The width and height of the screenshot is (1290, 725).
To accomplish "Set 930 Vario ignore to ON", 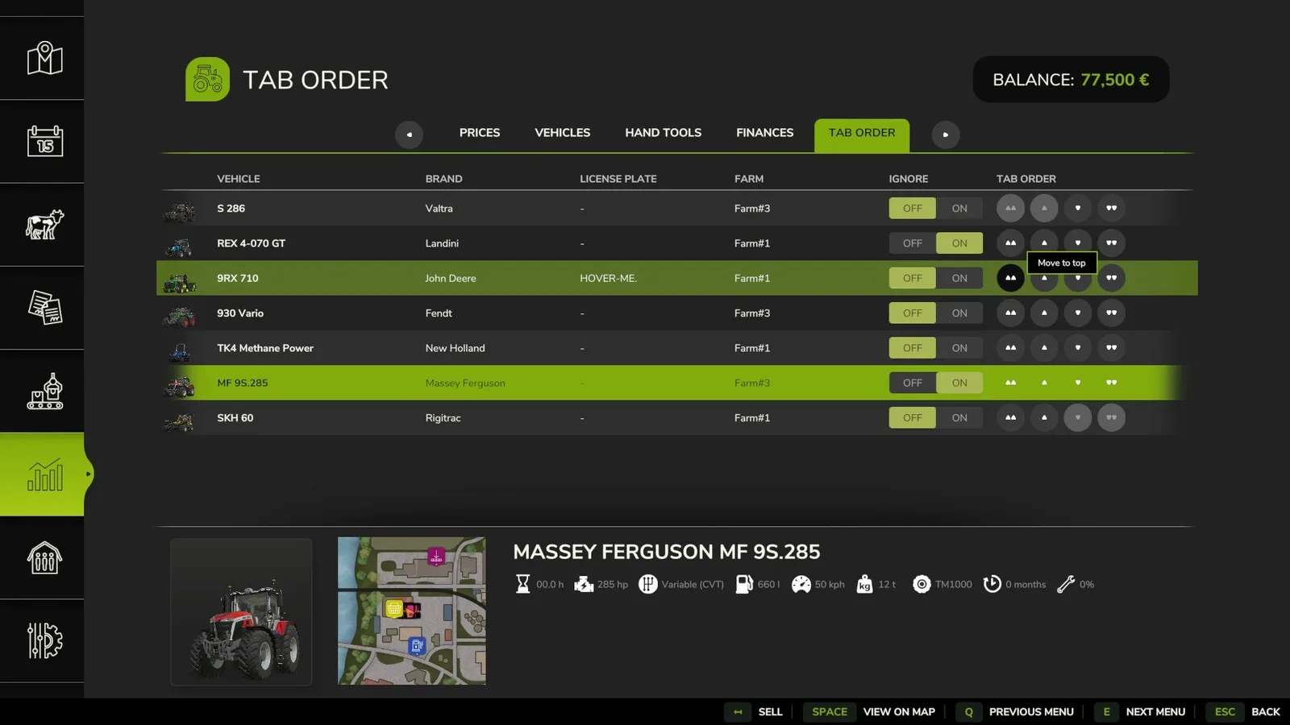I will pyautogui.click(x=959, y=313).
